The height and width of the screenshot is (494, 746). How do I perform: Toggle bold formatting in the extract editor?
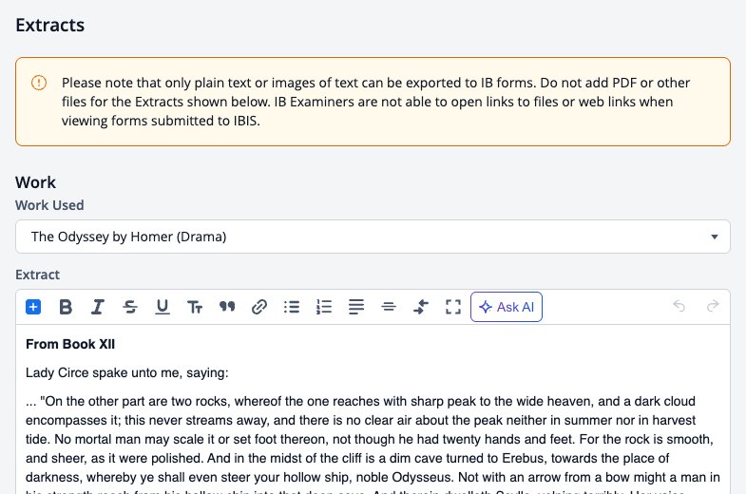point(66,307)
